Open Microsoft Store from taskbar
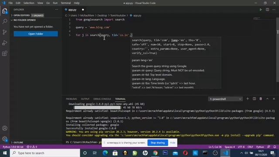This screenshot has width=279, height=157. click(x=115, y=153)
